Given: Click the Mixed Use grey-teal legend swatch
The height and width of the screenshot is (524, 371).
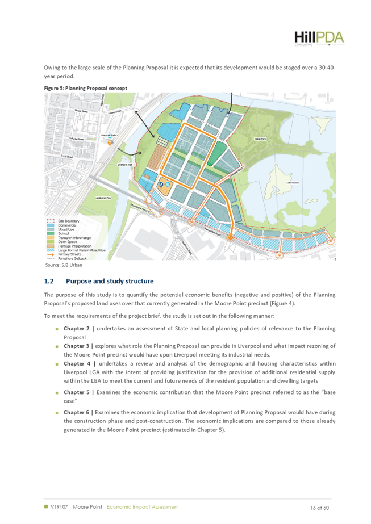Looking at the screenshot, I should (x=51, y=229).
